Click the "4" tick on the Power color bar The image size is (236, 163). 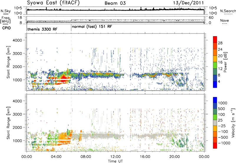tap(219, 81)
